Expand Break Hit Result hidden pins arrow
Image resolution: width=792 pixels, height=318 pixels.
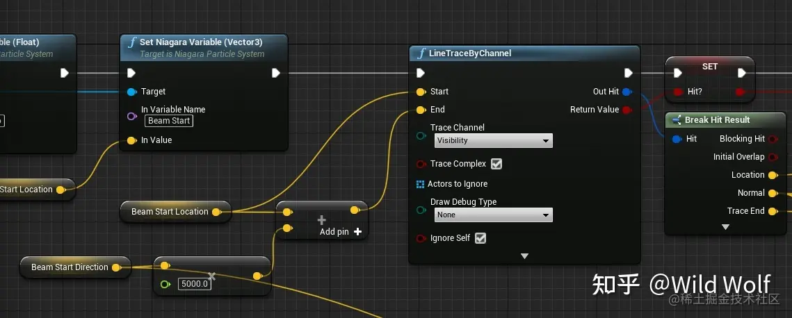pos(725,227)
